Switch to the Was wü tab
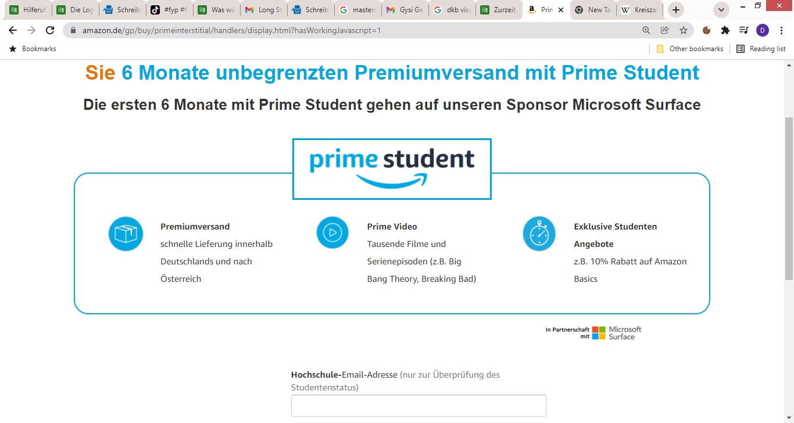The image size is (794, 423). click(216, 10)
